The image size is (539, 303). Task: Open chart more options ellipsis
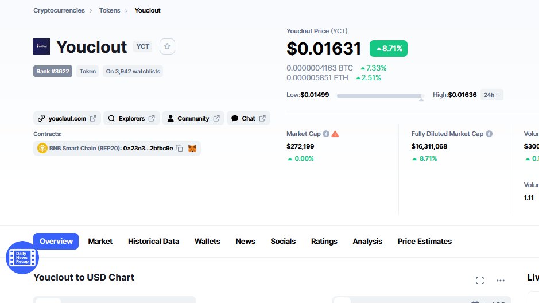coord(501,281)
